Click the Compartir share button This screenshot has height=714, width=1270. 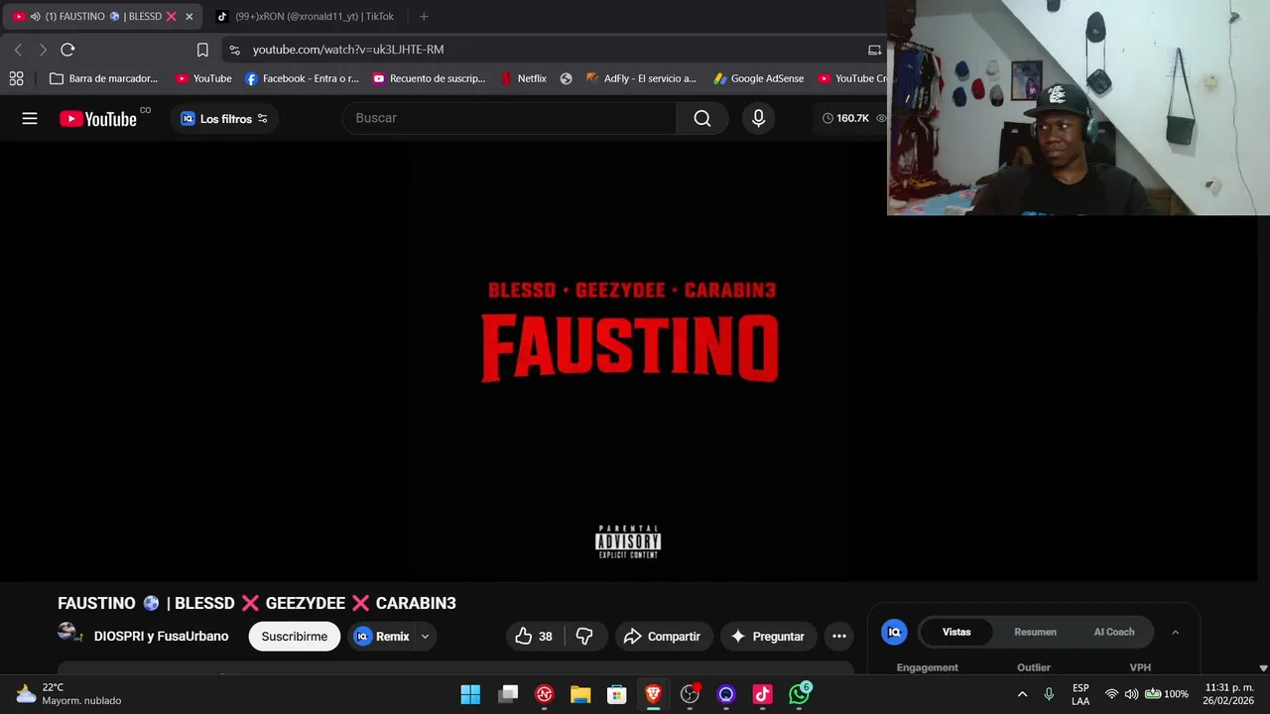662,637
